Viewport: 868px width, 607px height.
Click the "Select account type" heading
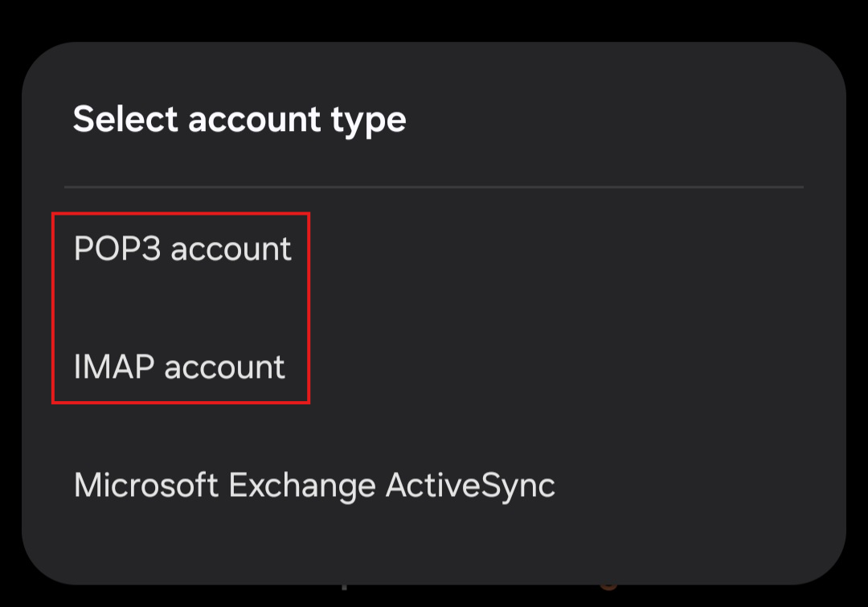(x=240, y=120)
